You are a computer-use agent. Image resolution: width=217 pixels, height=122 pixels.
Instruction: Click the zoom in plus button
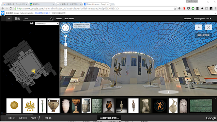(x=66, y=36)
